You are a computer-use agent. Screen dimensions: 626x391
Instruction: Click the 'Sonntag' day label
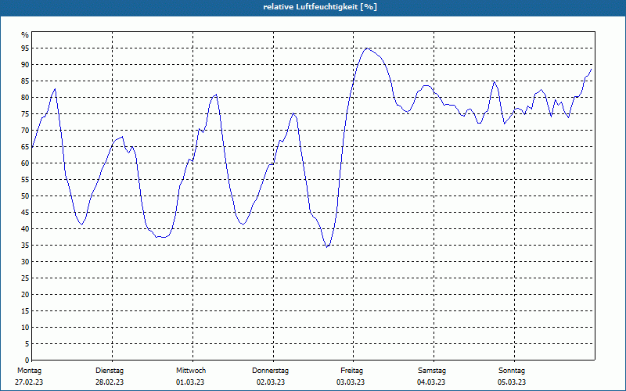click(512, 371)
